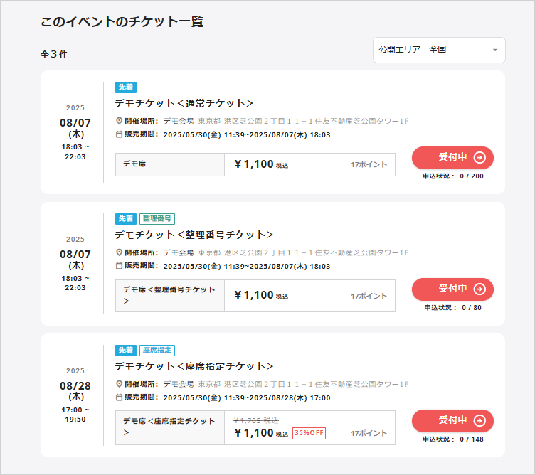The width and height of the screenshot is (535, 475).
Task: Click location pin icon in 整理番号チケット card
Action: coord(119,252)
